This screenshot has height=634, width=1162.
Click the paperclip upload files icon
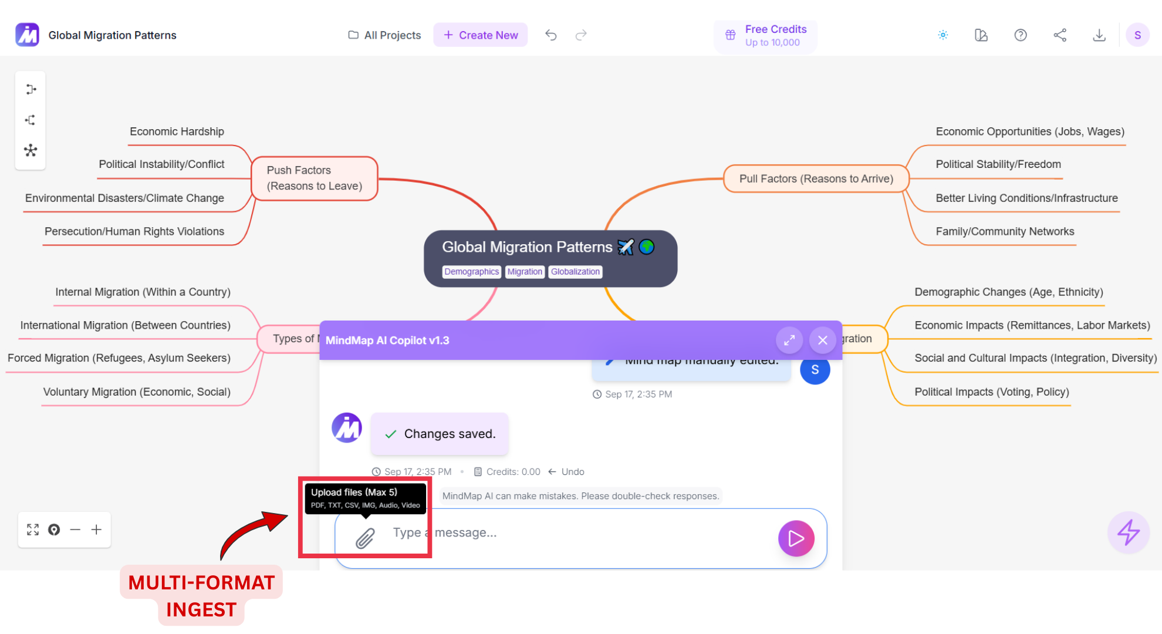pos(365,538)
